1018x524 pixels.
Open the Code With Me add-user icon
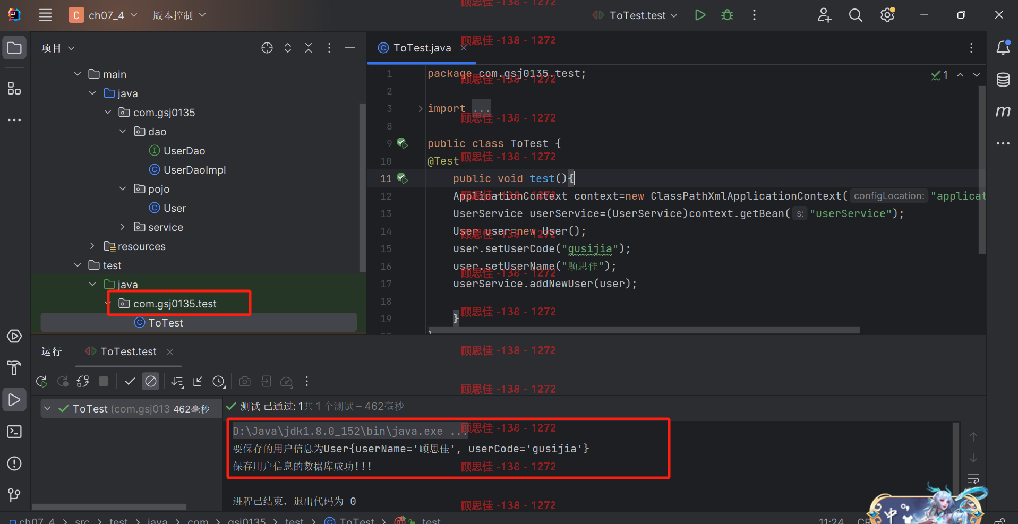[x=824, y=15]
